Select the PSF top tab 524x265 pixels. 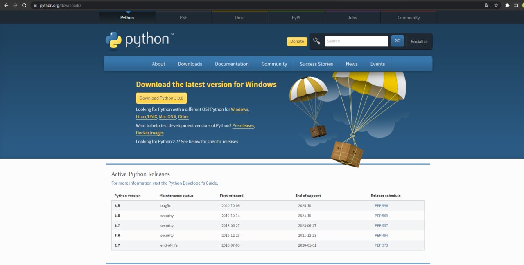click(x=183, y=18)
